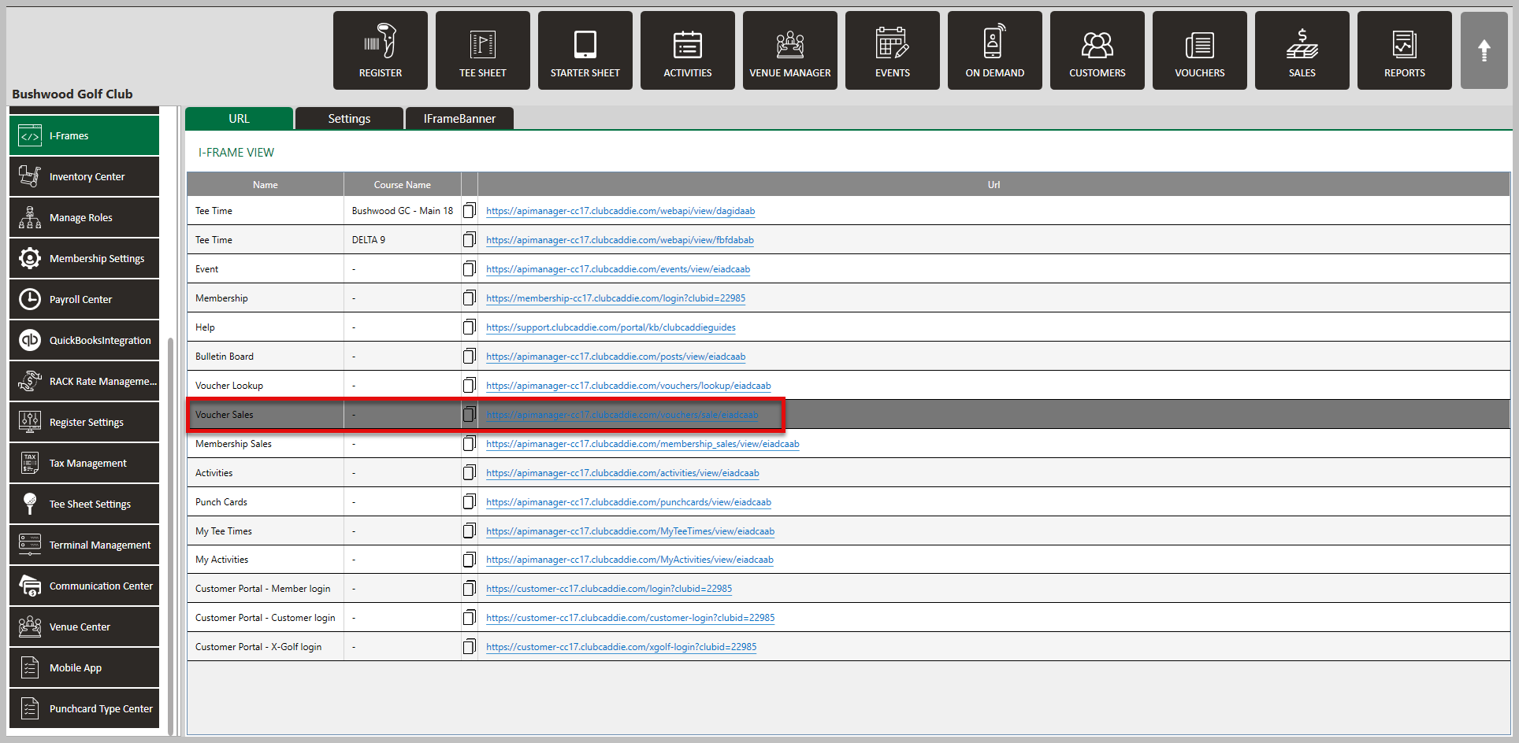Open Venue Center in the sidebar
1519x743 pixels.
click(x=84, y=627)
